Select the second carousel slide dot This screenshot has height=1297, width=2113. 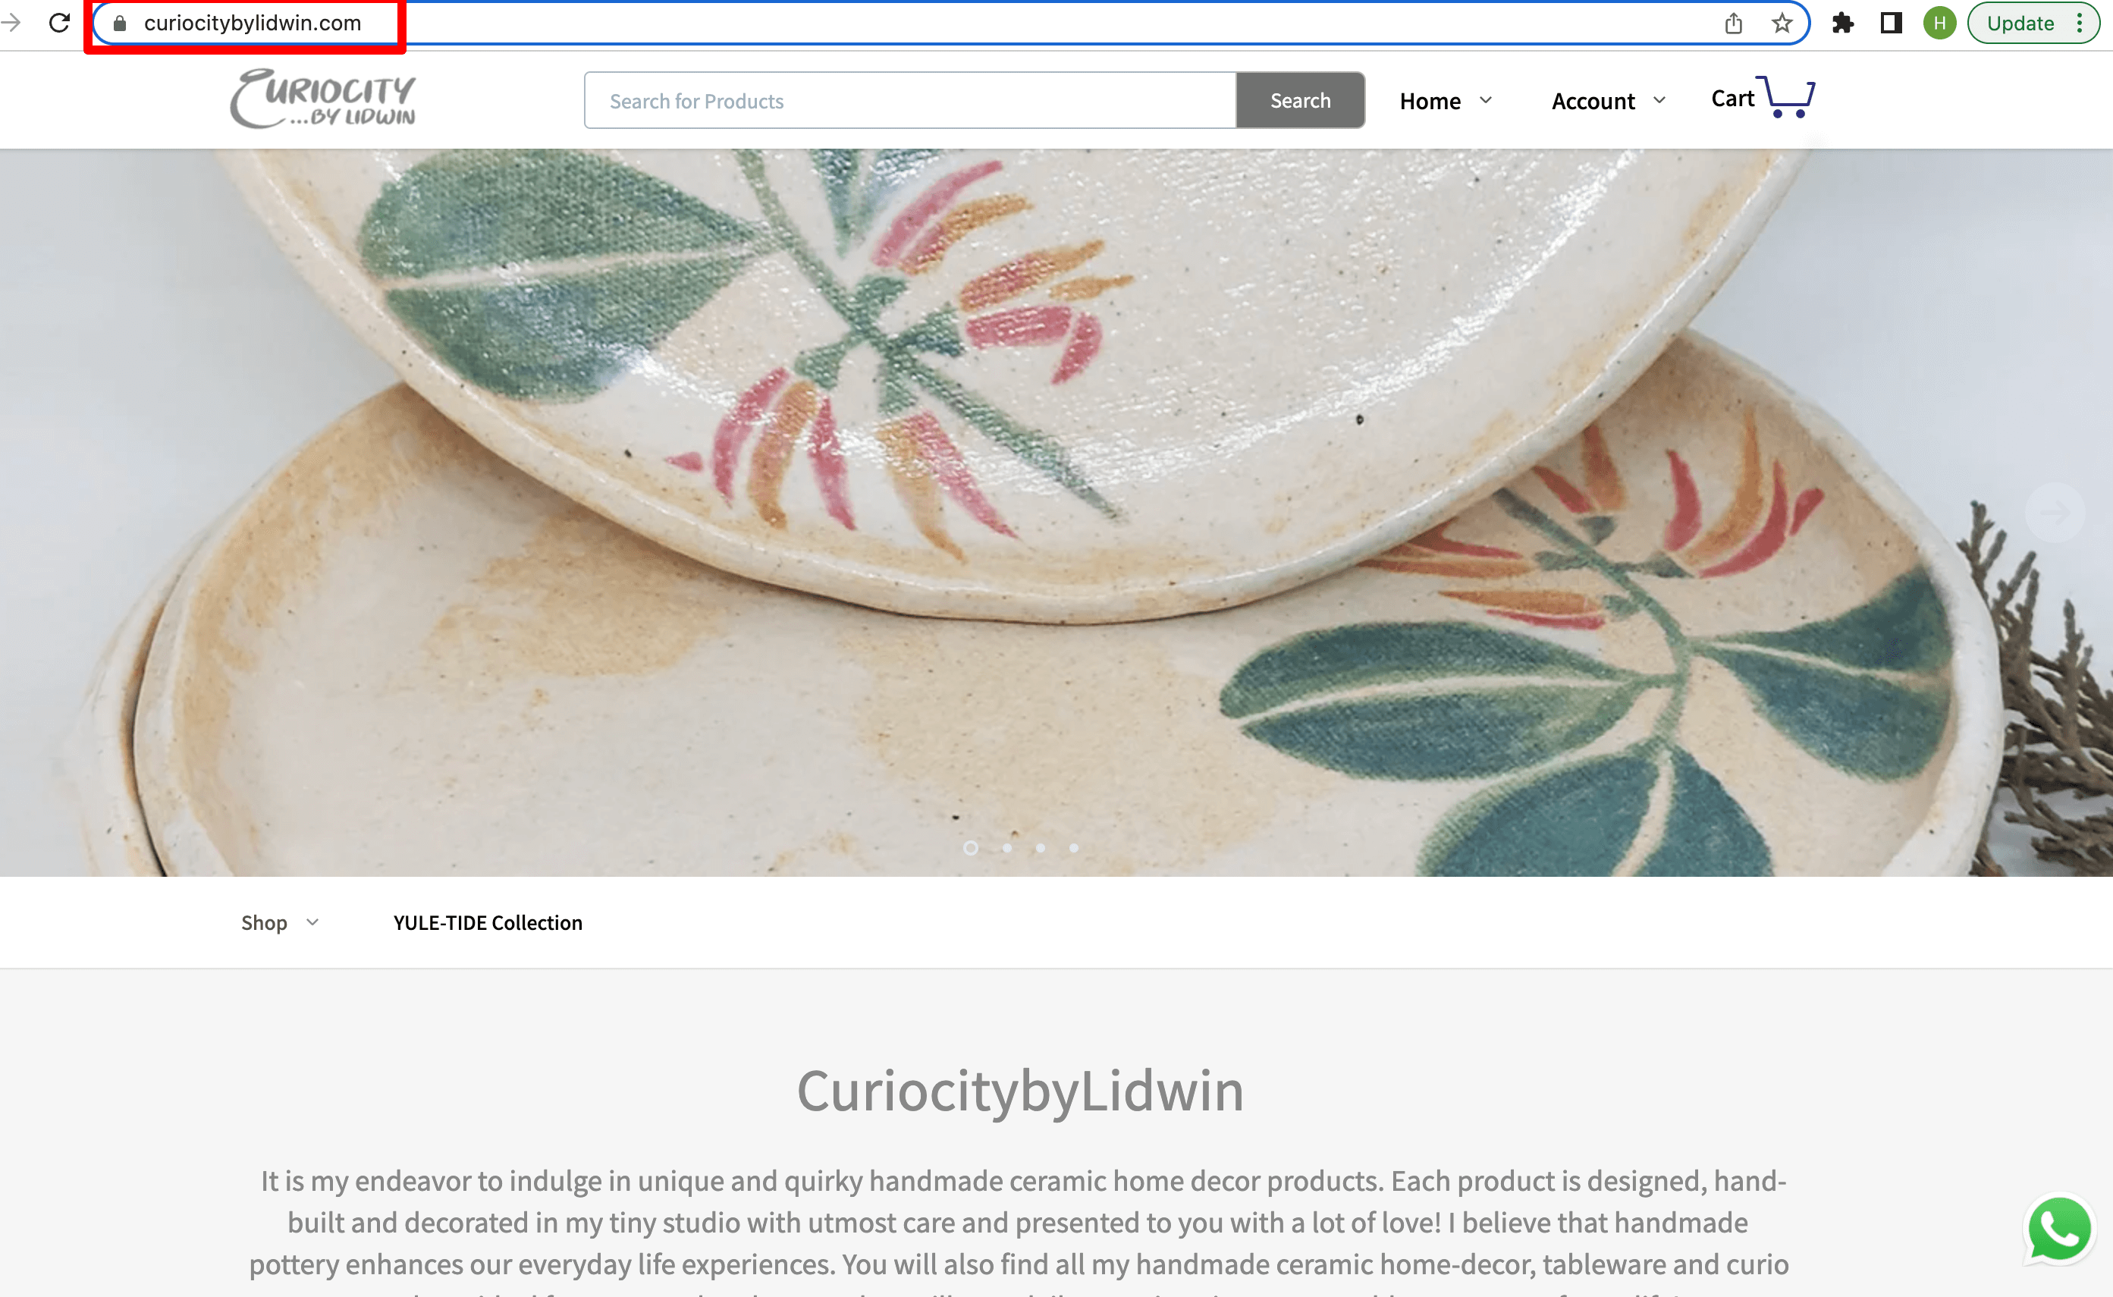(x=1006, y=847)
